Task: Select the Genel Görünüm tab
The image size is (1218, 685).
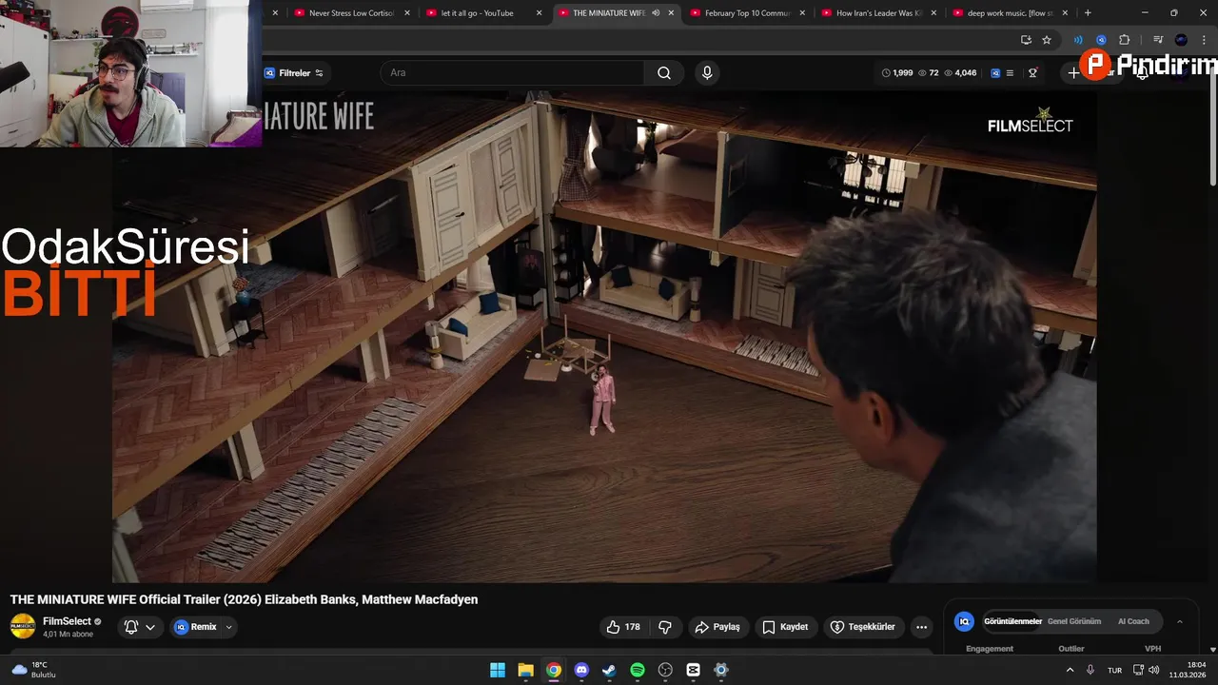Action: point(1073,621)
